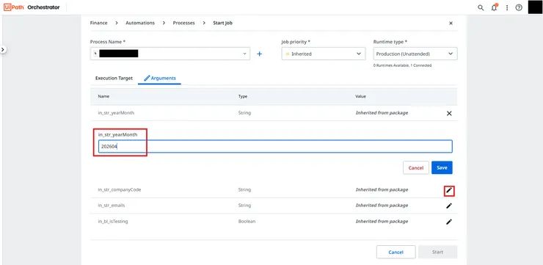Click the UiPath Orchestrator logo
543x265 pixels.
pyautogui.click(x=32, y=7)
